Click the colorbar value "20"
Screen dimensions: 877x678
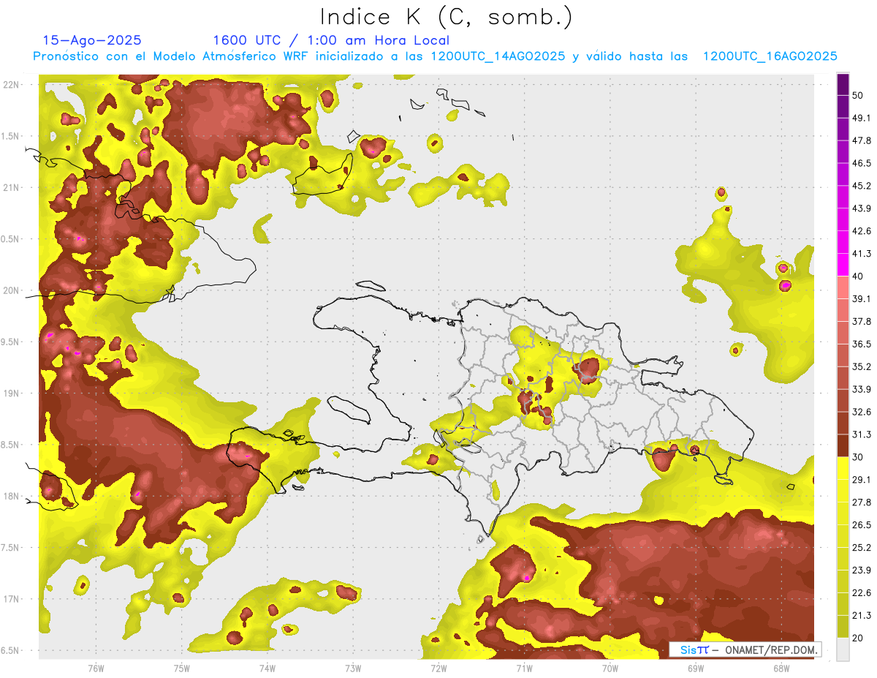pyautogui.click(x=858, y=639)
